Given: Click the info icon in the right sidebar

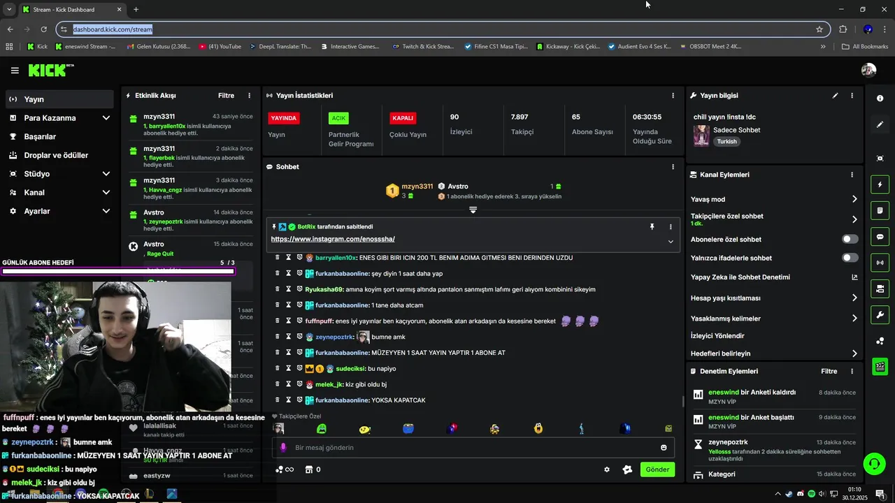Looking at the screenshot, I should (x=880, y=99).
